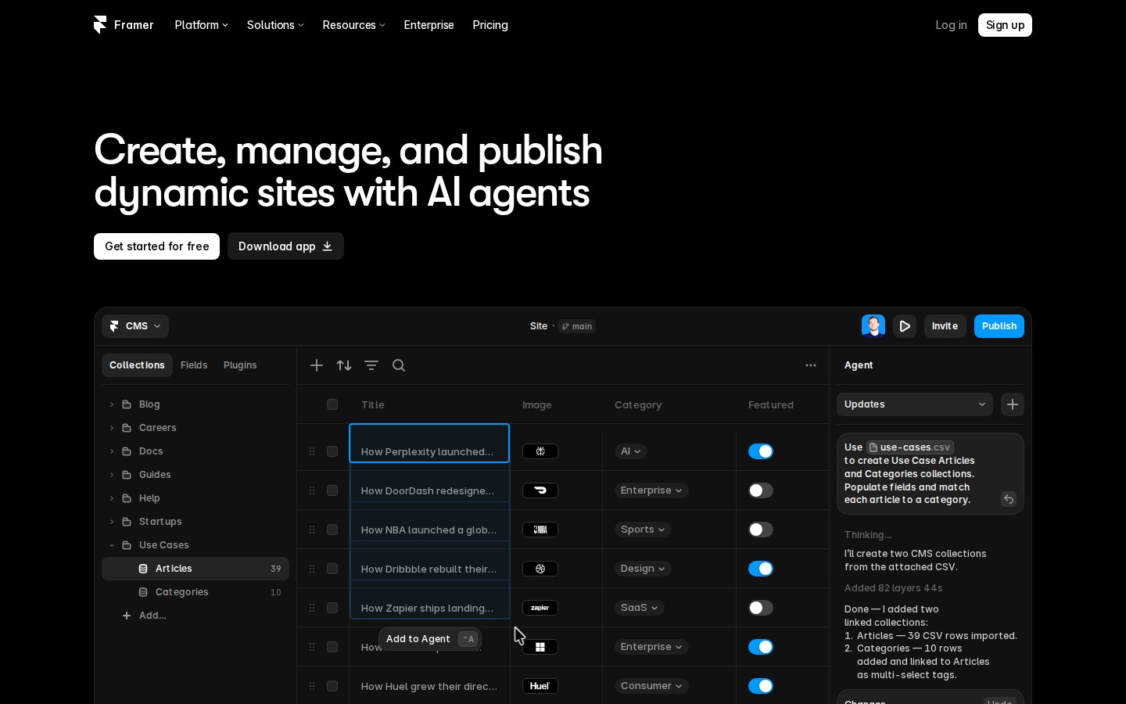Collapse the Use Cases folder
This screenshot has width=1126, height=704.
pos(112,545)
